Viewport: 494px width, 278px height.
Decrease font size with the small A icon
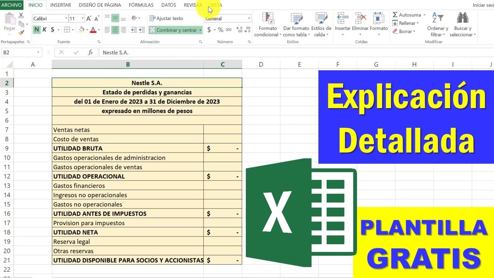pos(97,19)
